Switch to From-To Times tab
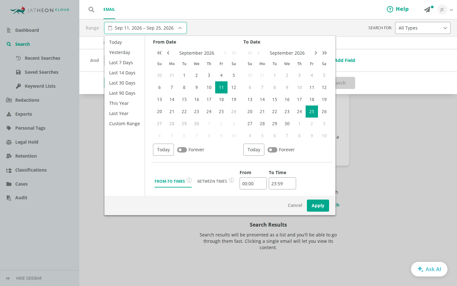Image resolution: width=457 pixels, height=286 pixels. point(170,181)
